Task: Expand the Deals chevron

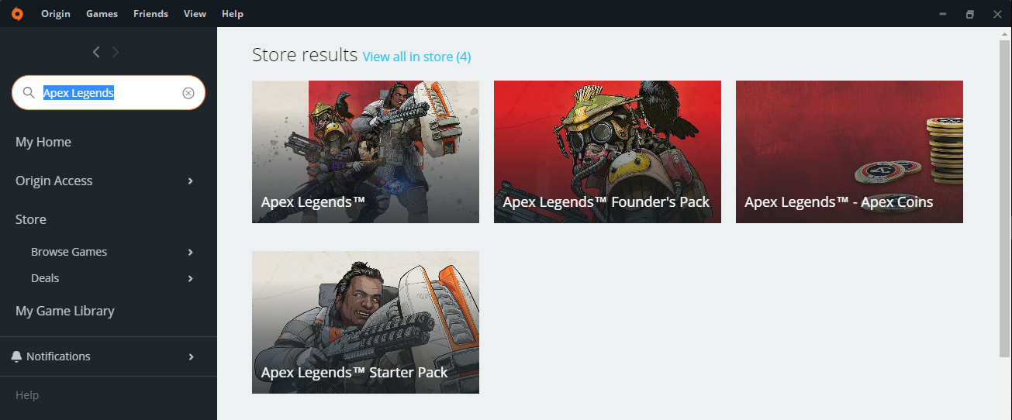Action: (x=191, y=279)
